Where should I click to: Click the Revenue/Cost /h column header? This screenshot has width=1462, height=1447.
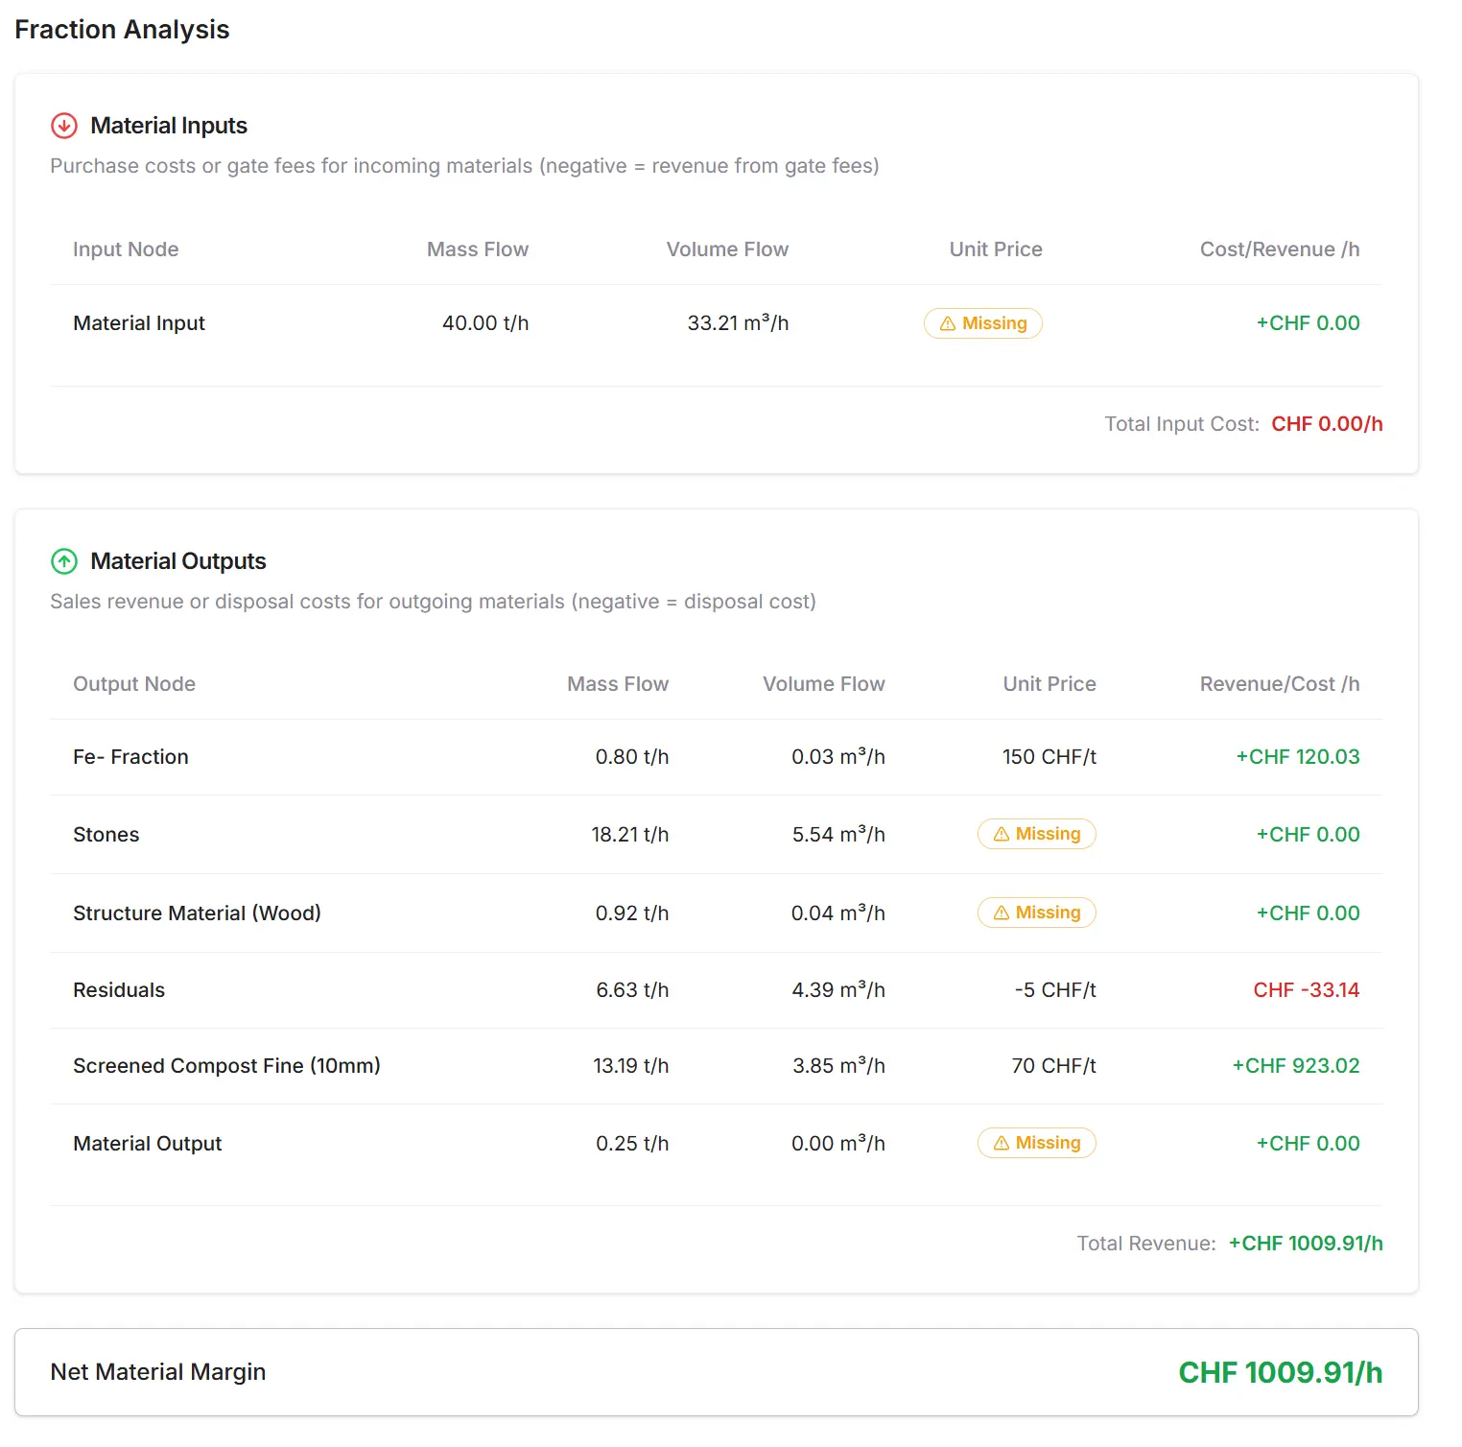1279,684
